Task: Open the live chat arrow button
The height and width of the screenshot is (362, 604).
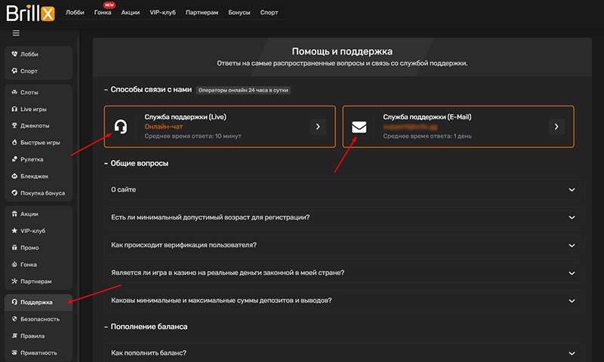Action: (318, 127)
